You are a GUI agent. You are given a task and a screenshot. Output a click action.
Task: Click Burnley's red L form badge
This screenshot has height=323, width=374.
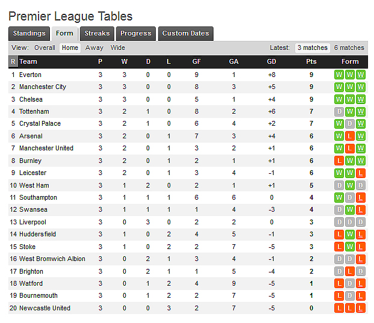(x=339, y=161)
